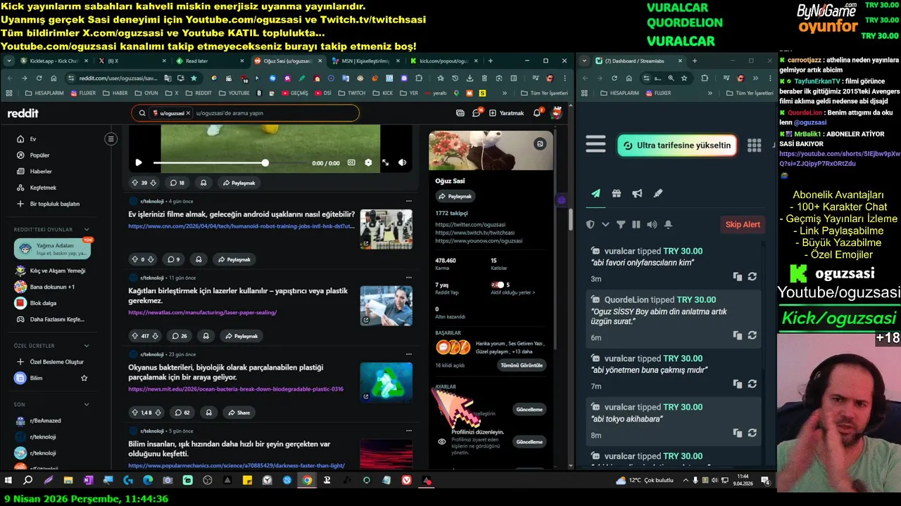
Task: Open Reddit notifications bell
Action: 537,112
